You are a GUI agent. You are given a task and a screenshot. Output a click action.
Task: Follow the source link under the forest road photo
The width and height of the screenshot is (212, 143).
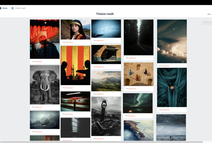132,58
